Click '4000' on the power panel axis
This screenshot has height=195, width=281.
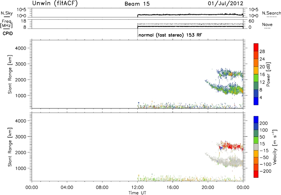[21, 48]
